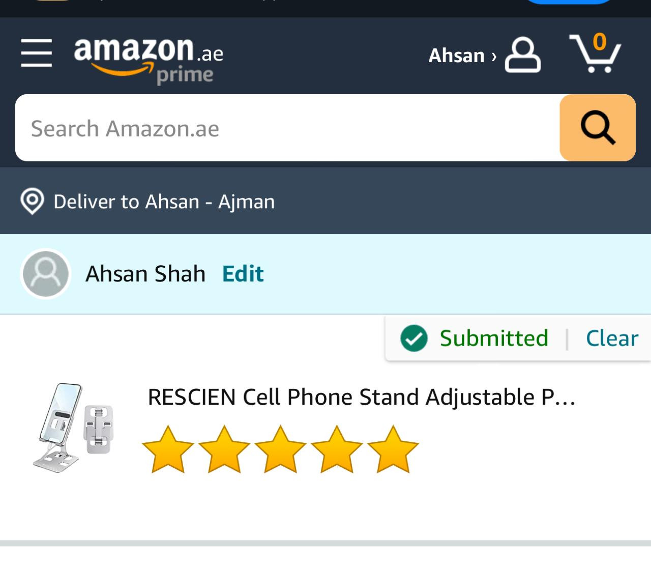Set rating to four stars
The height and width of the screenshot is (563, 651).
[x=337, y=449]
